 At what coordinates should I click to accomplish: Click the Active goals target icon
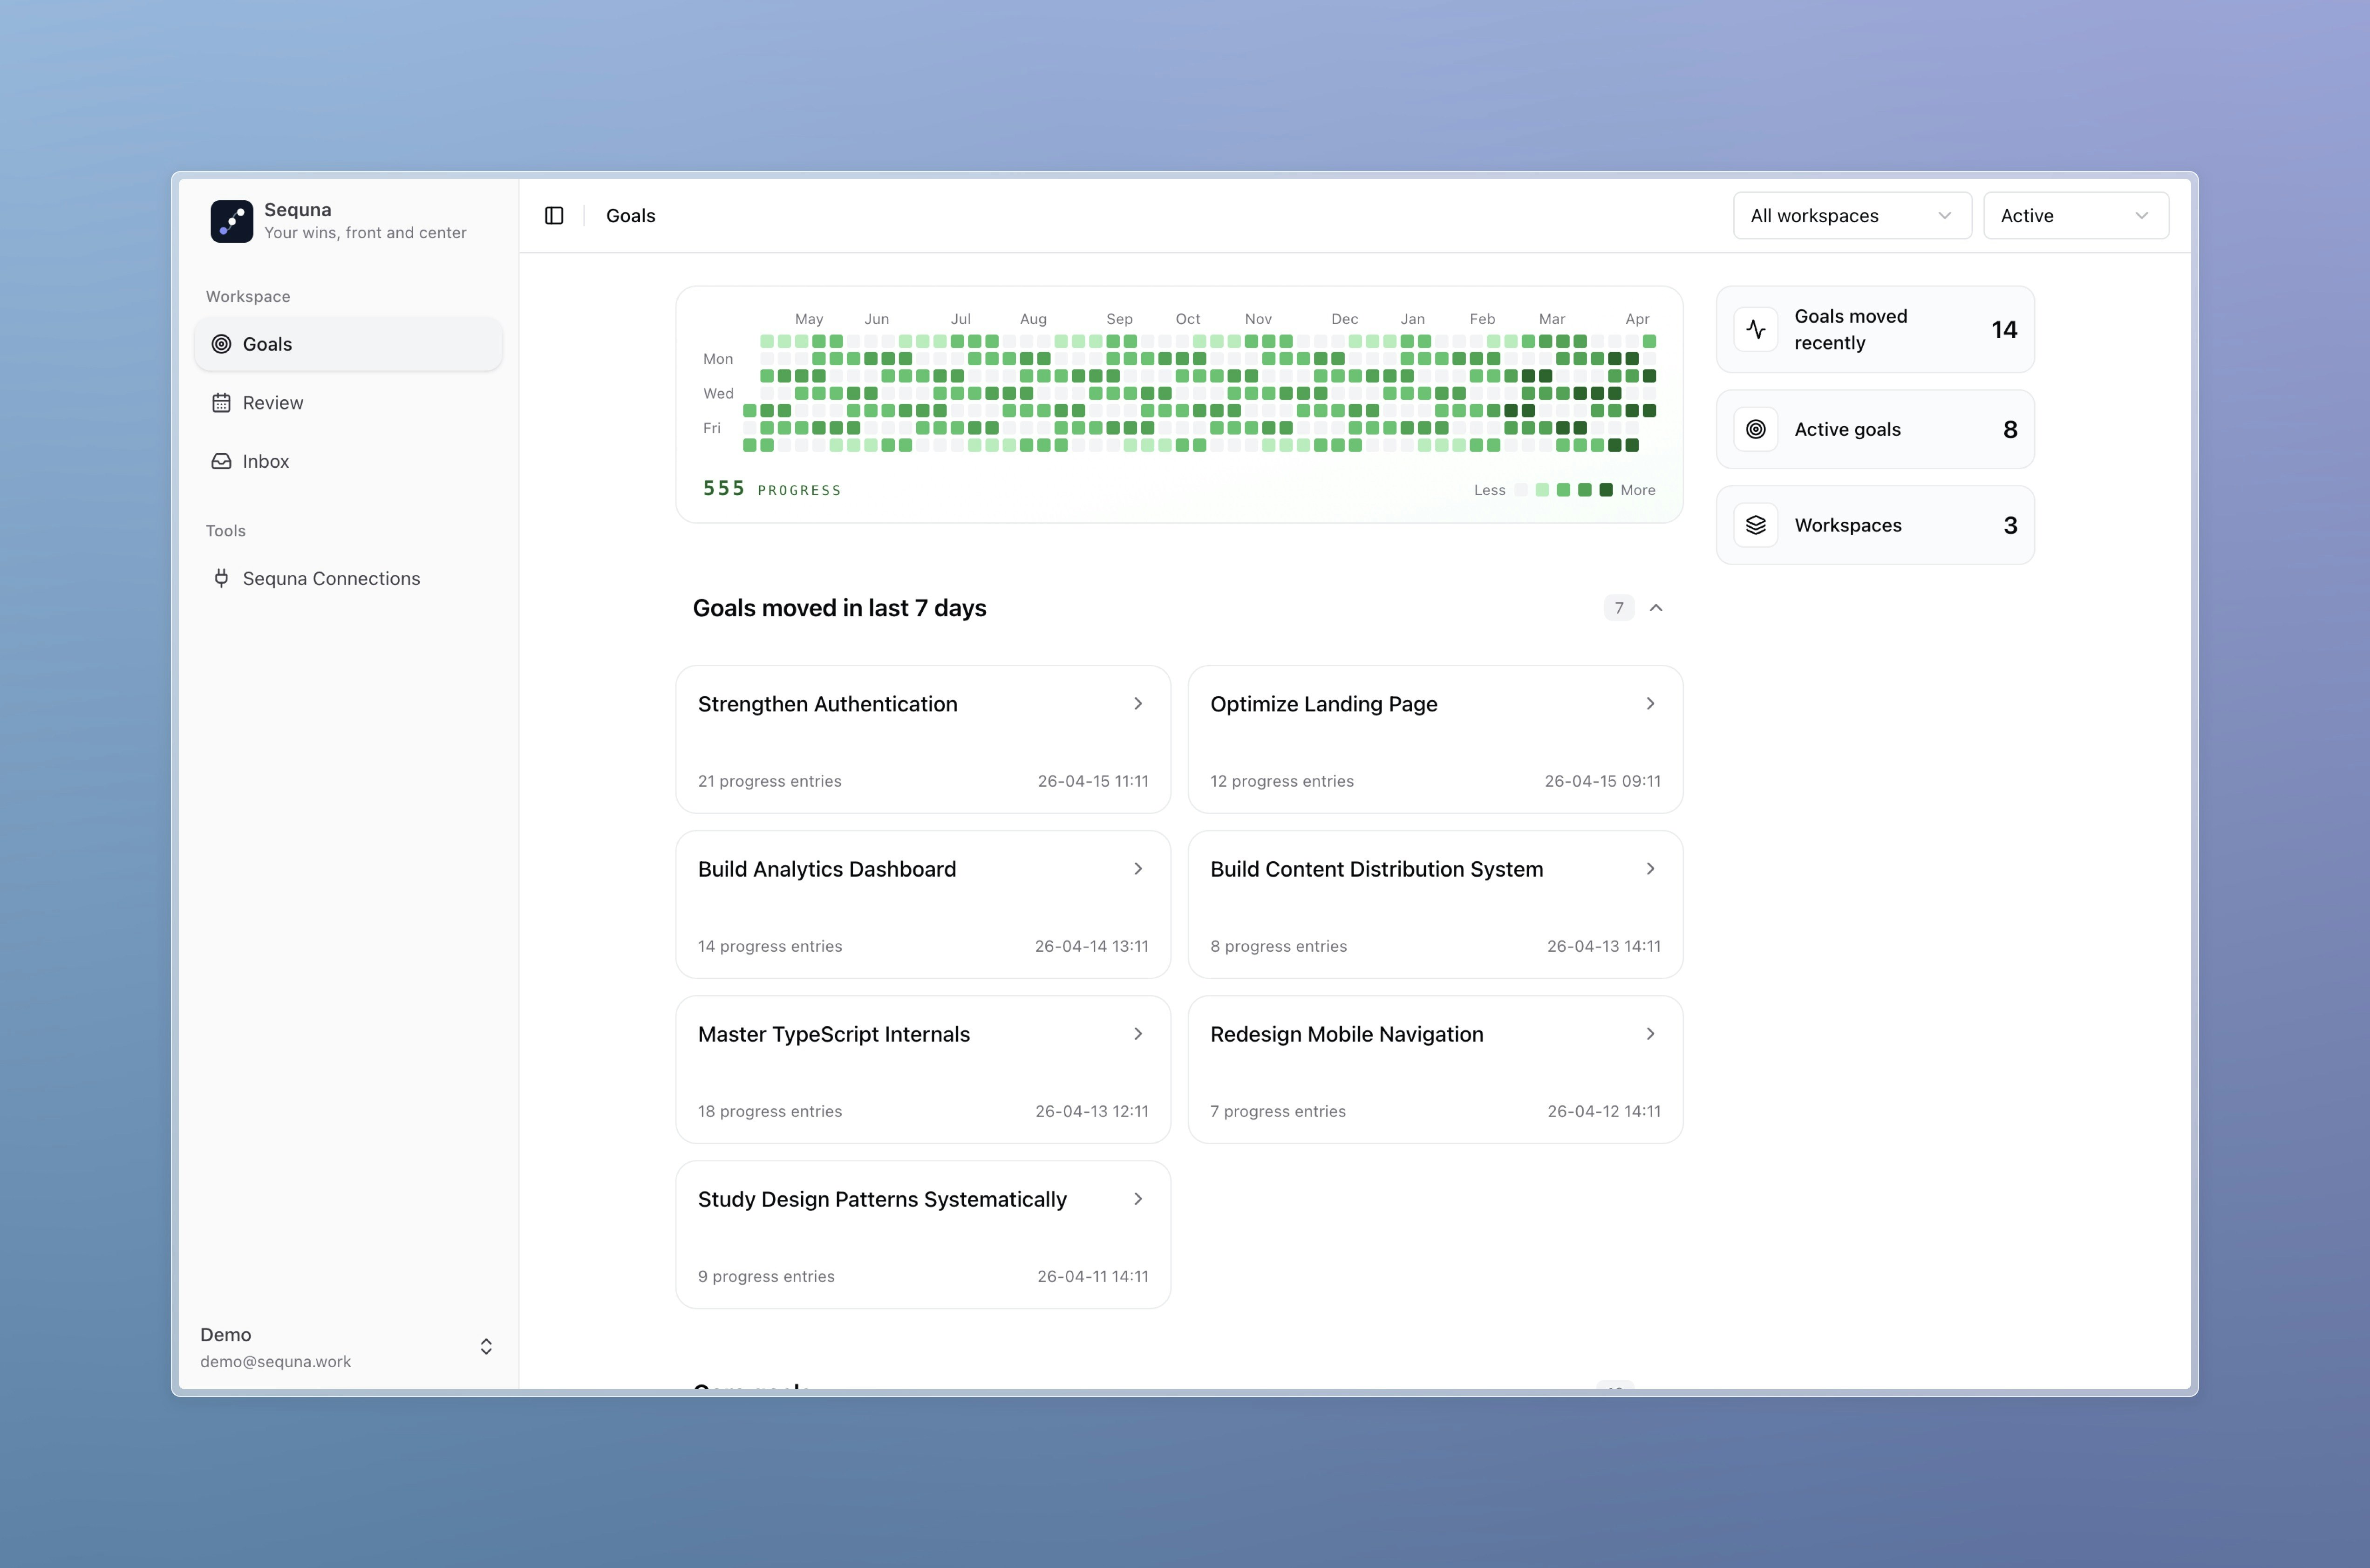pyautogui.click(x=1755, y=429)
